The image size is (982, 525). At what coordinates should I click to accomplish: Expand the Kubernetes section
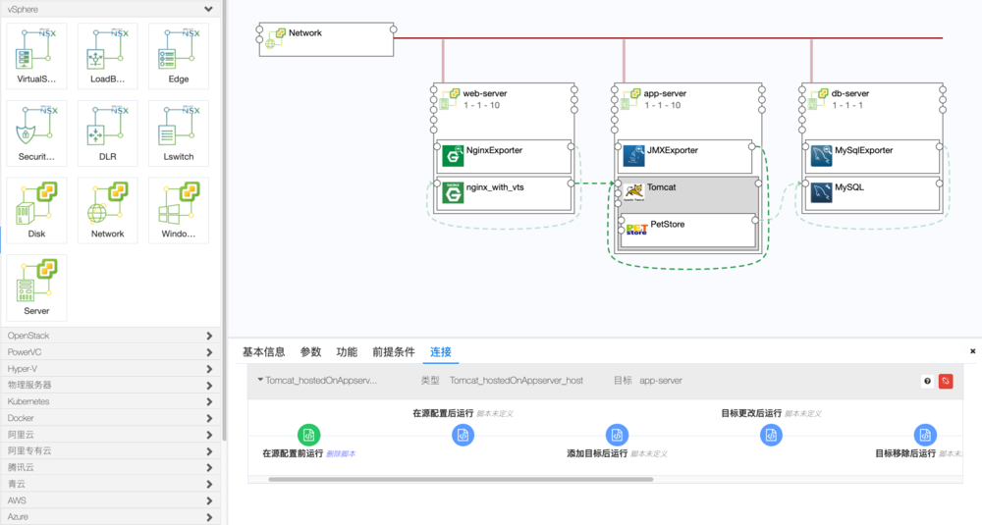[209, 401]
